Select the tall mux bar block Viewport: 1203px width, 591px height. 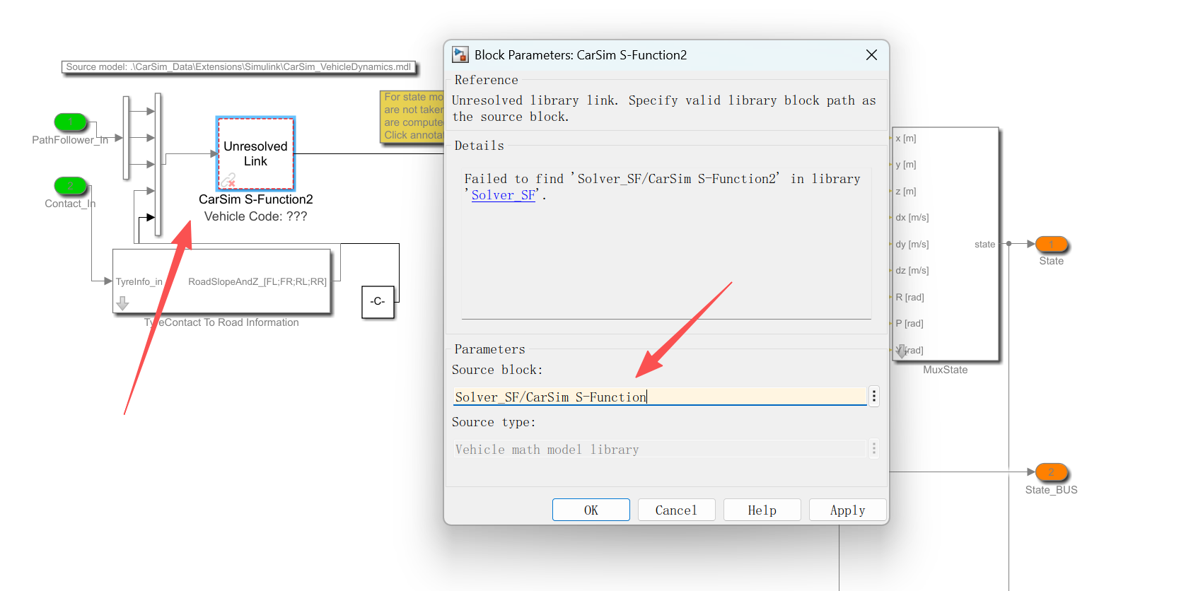tap(158, 164)
